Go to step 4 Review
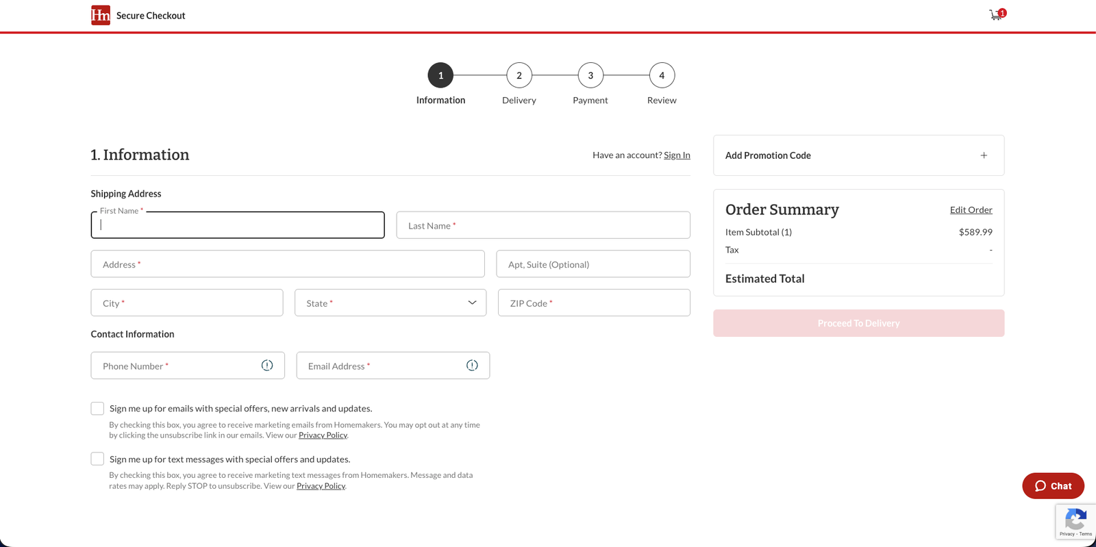 pyautogui.click(x=662, y=76)
